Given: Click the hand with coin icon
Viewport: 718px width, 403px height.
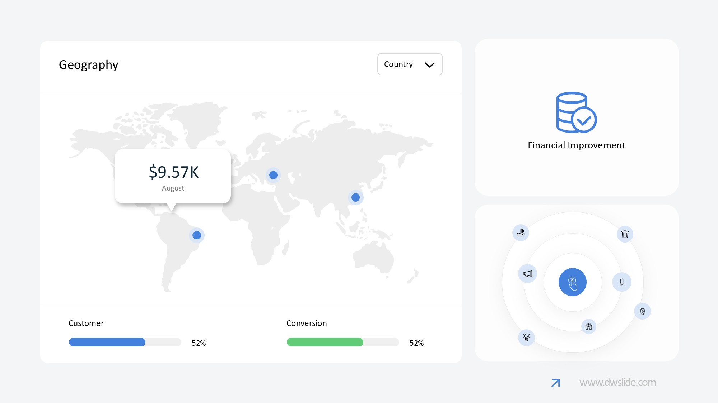Looking at the screenshot, I should (x=521, y=233).
